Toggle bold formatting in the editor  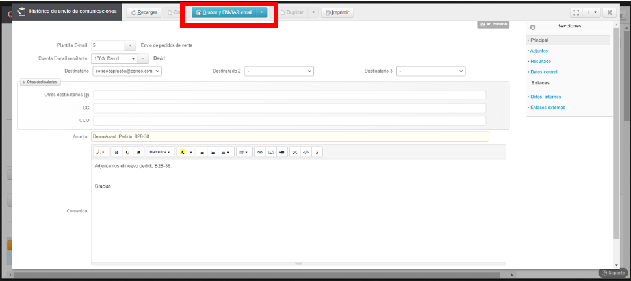pos(116,152)
